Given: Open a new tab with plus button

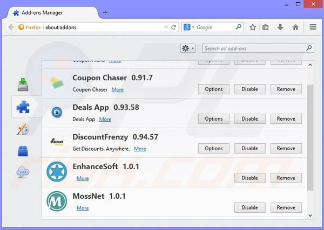Looking at the screenshot, I should [x=105, y=12].
